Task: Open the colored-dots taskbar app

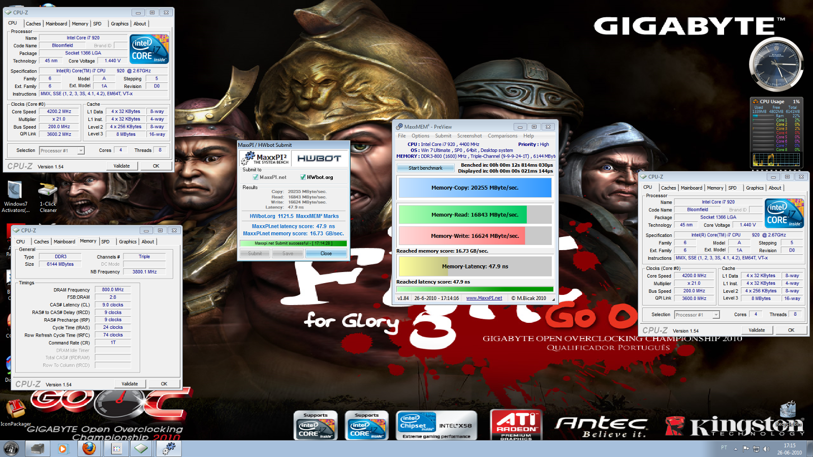Action: tap(116, 448)
